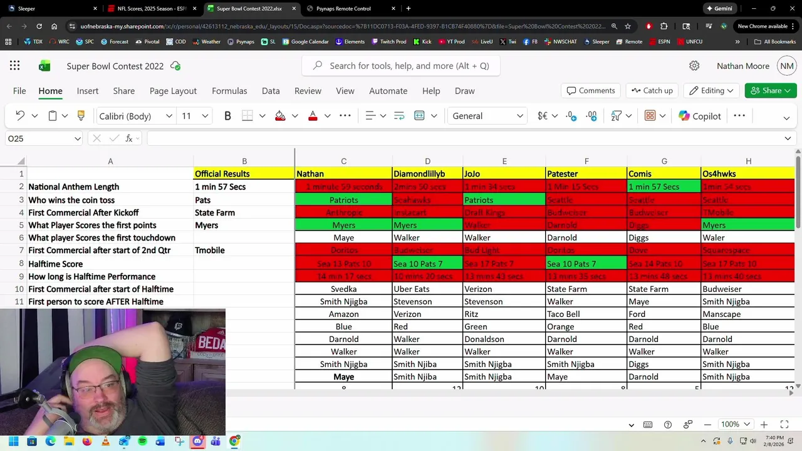Switch to the Insert tab
The height and width of the screenshot is (451, 802).
88,91
